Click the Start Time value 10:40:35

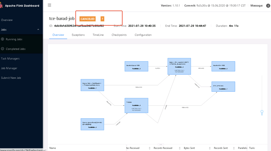(x=142, y=26)
